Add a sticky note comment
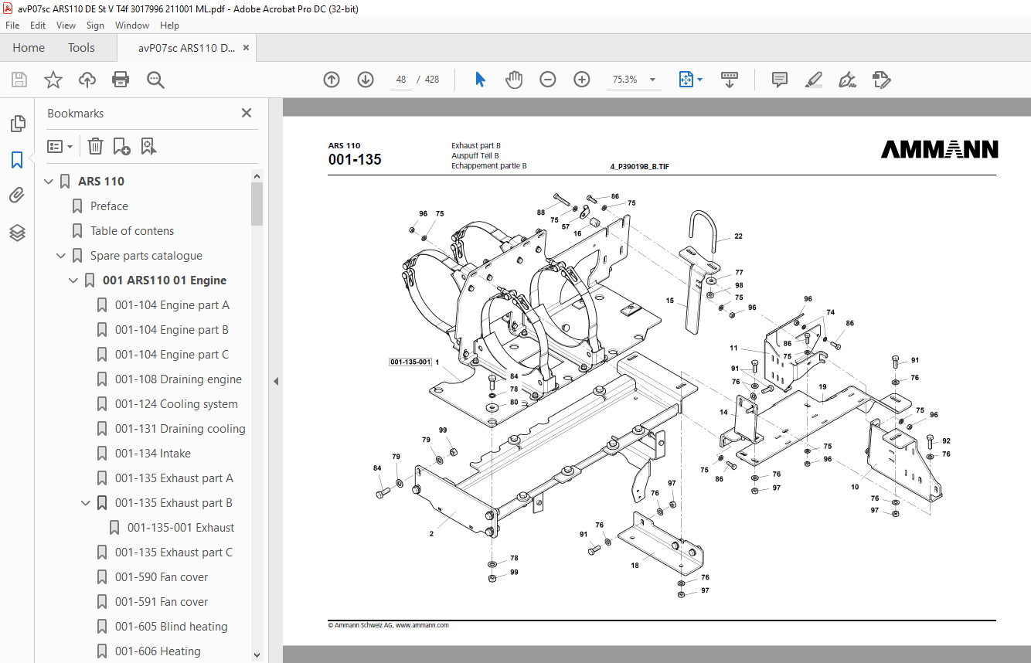The width and height of the screenshot is (1031, 663). pyautogui.click(x=780, y=80)
